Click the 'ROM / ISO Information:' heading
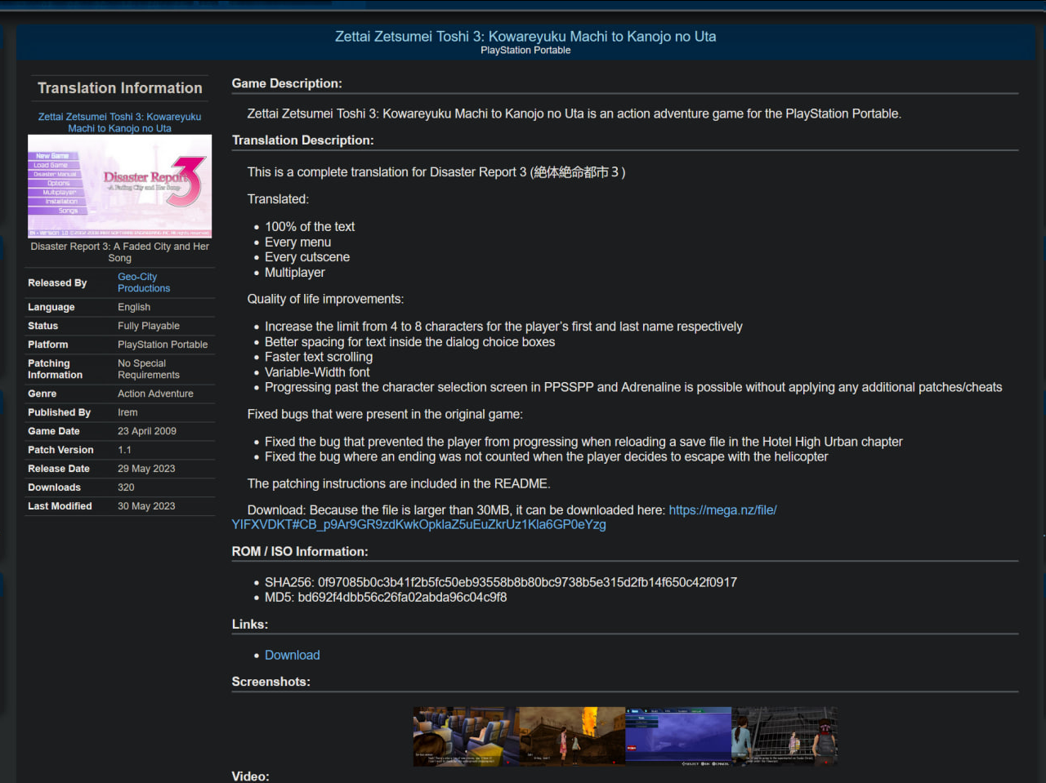The width and height of the screenshot is (1046, 783). click(300, 552)
